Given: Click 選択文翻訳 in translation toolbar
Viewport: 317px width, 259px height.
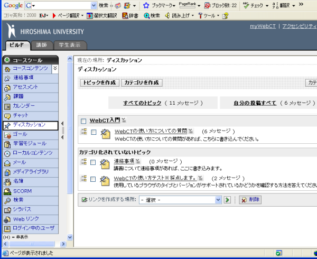Looking at the screenshot, I should point(101,15).
